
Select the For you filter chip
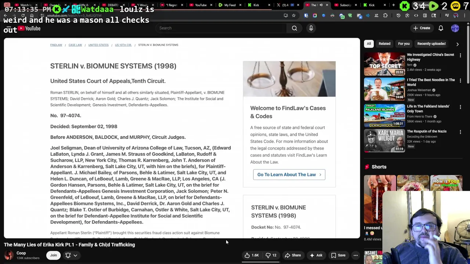pyautogui.click(x=404, y=44)
